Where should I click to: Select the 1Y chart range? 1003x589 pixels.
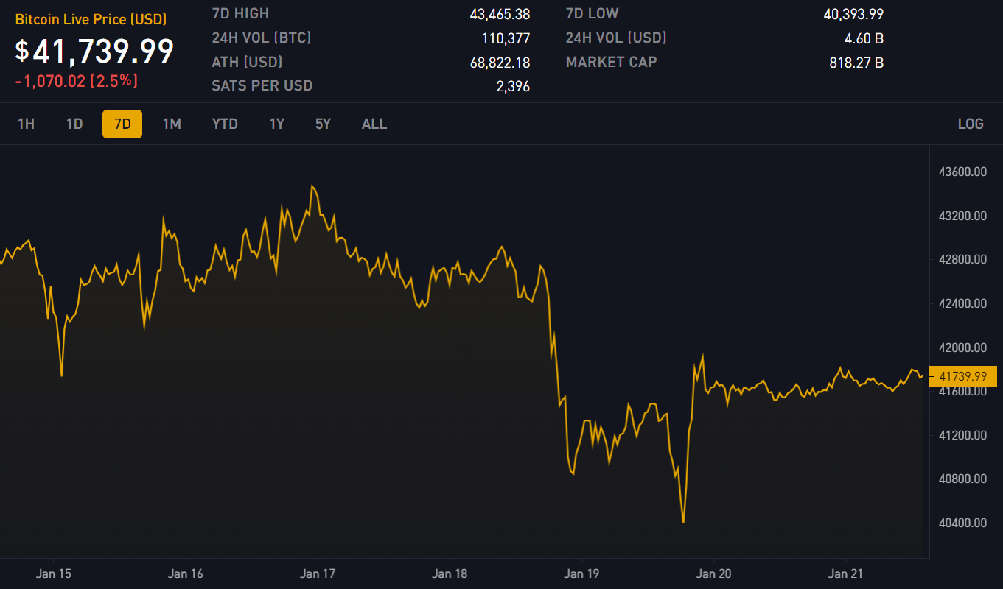(276, 124)
